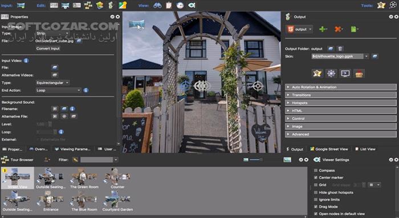Click the green document output template icon
This screenshot has width=399, height=218.
tap(354, 29)
